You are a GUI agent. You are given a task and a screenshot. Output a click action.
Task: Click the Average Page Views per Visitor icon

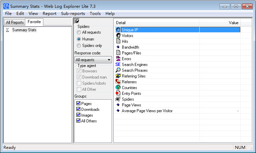118,111
